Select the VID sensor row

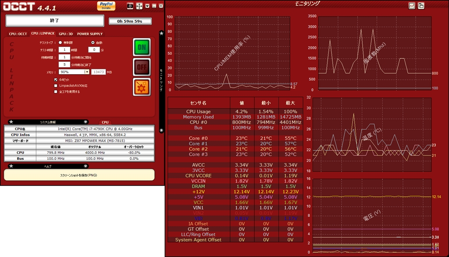[x=235, y=218]
